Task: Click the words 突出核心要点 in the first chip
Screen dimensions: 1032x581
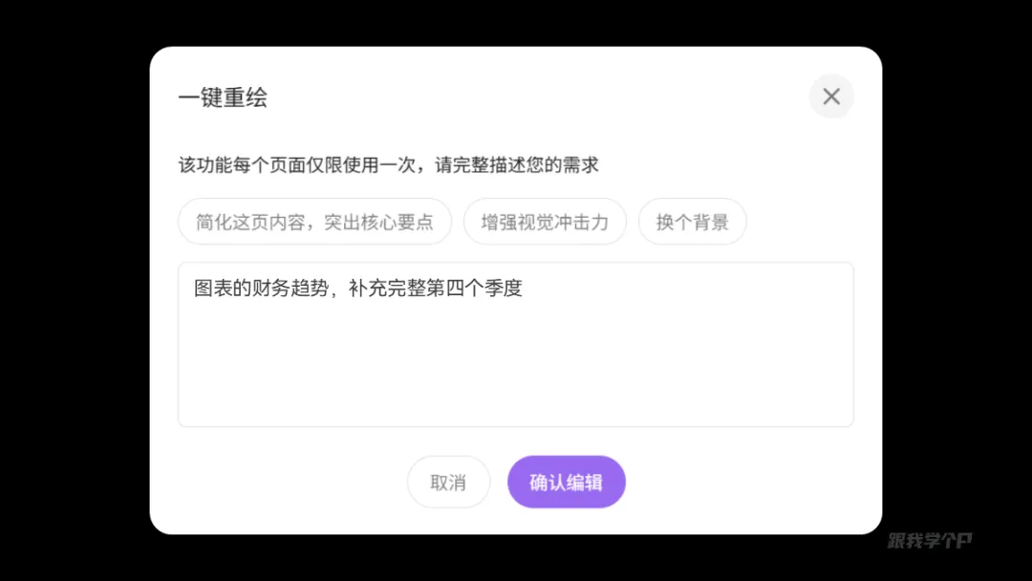Action: pyautogui.click(x=378, y=223)
